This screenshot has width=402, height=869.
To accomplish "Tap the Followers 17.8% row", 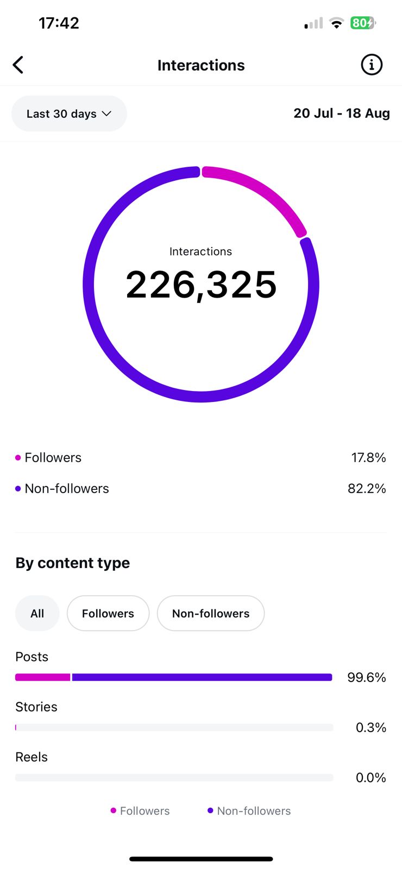I will (200, 458).
